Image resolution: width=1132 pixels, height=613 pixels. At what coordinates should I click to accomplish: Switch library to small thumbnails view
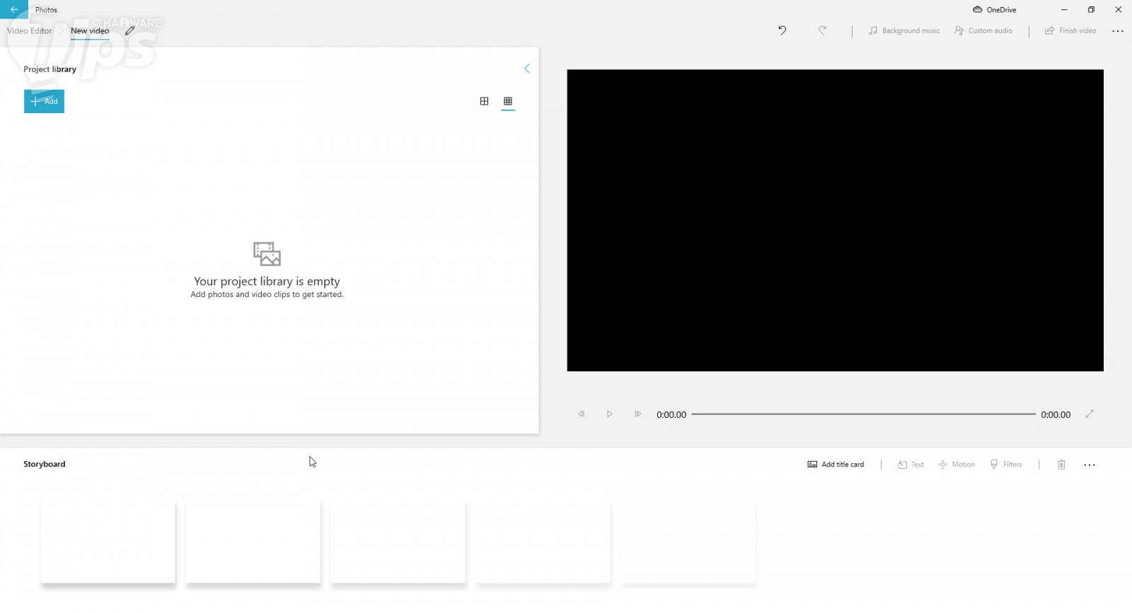coord(508,101)
